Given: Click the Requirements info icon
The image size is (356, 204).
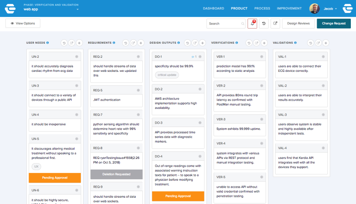Looking at the screenshot, I should [x=114, y=43].
